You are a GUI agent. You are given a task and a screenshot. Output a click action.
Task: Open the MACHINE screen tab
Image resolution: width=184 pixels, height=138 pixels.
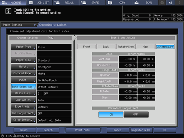pyautogui.click(x=13, y=2)
